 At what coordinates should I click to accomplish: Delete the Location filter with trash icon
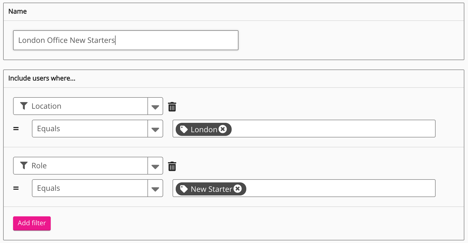click(x=172, y=107)
